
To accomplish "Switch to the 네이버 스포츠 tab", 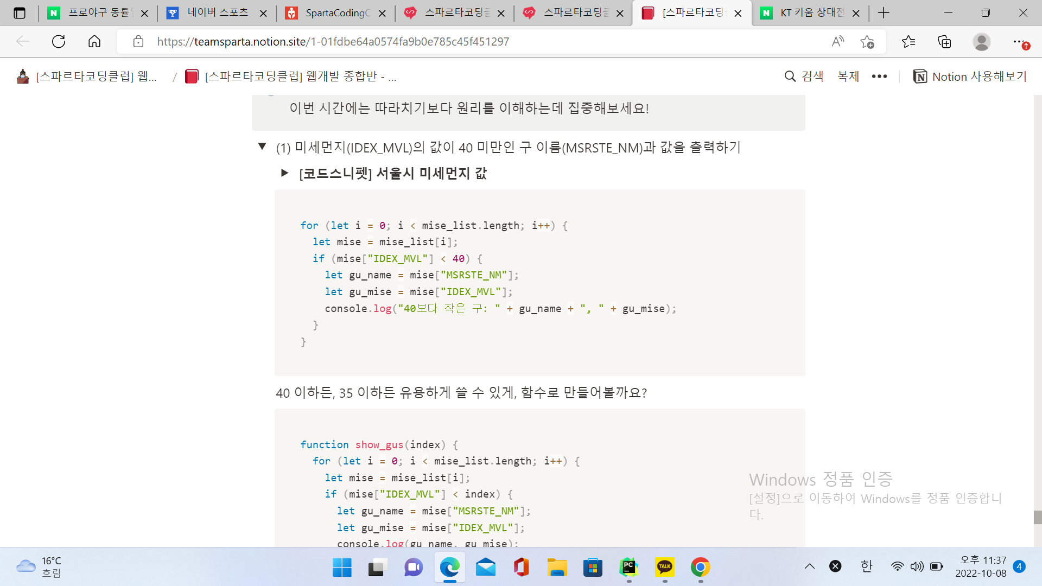I will 217,13.
